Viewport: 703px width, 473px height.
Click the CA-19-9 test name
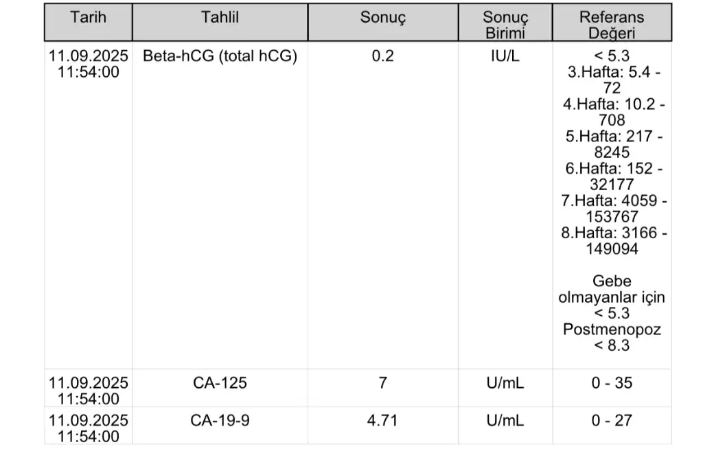click(x=220, y=420)
